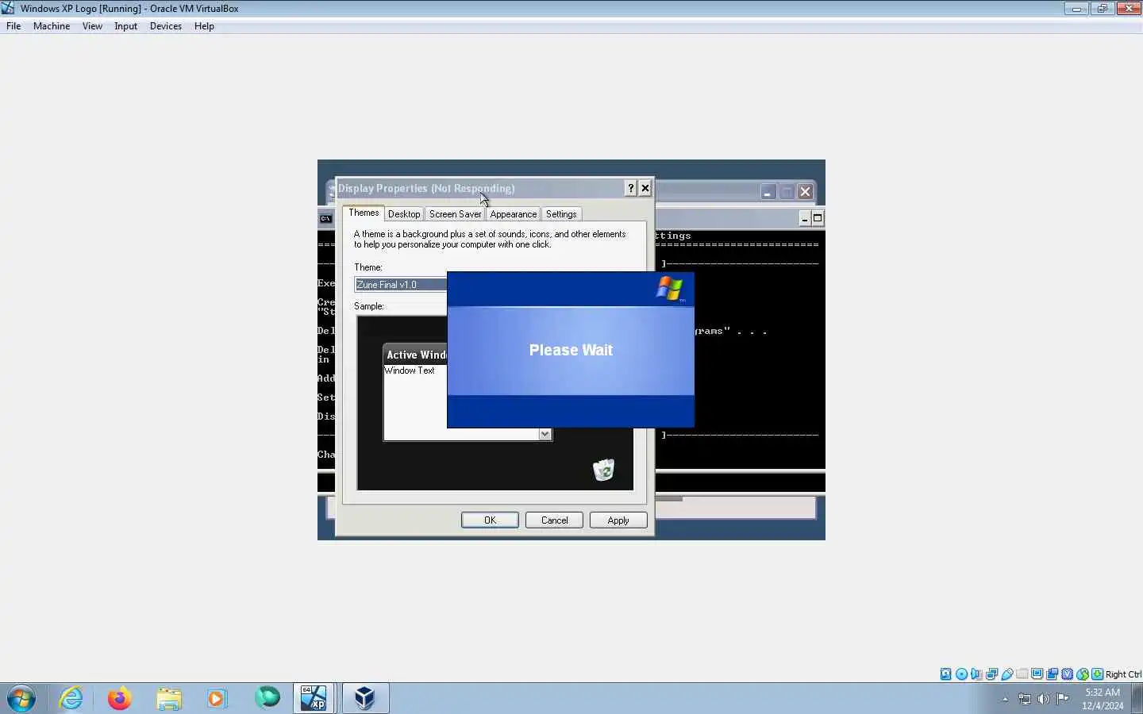This screenshot has width=1143, height=714.
Task: Click the green keyboard capture arrow icon
Action: [1098, 674]
